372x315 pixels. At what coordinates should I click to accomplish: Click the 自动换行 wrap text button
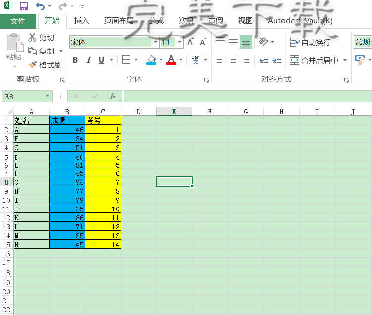[x=310, y=42]
